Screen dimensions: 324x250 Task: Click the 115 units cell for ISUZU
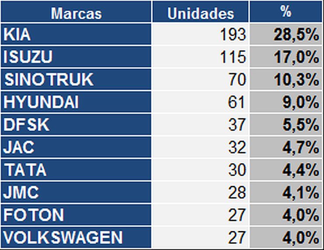point(201,57)
